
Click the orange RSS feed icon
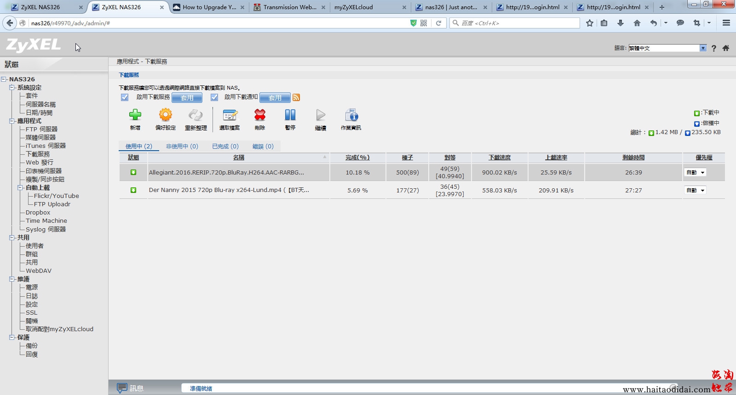click(296, 97)
